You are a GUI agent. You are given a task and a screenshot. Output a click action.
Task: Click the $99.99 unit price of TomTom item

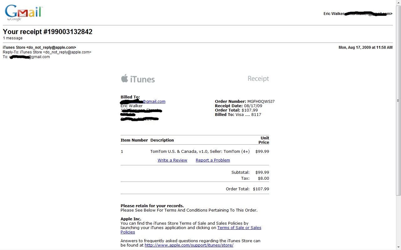262,152
